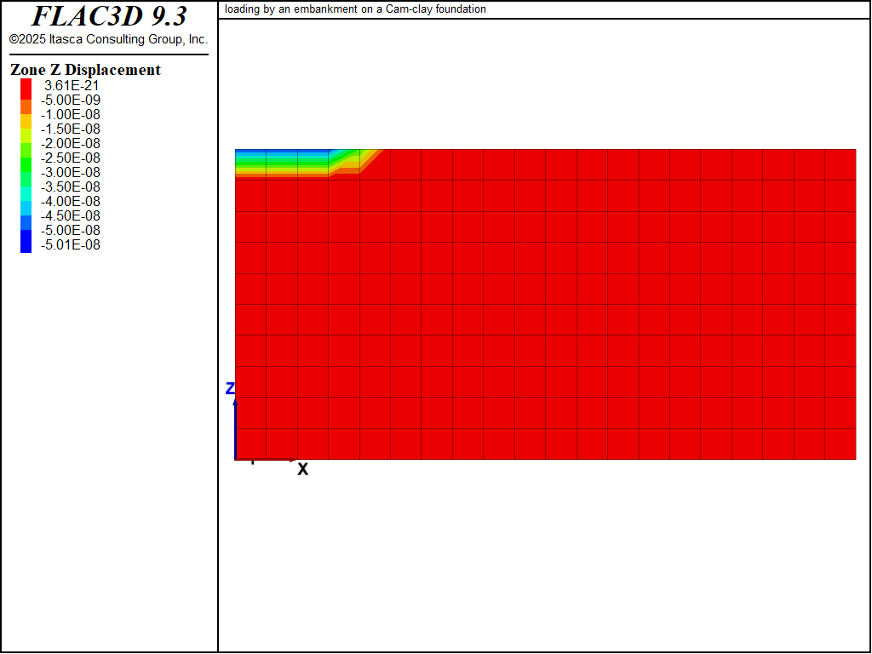872x654 pixels.
Task: Click the Itasca Consulting Group copyright line
Action: tap(109, 40)
